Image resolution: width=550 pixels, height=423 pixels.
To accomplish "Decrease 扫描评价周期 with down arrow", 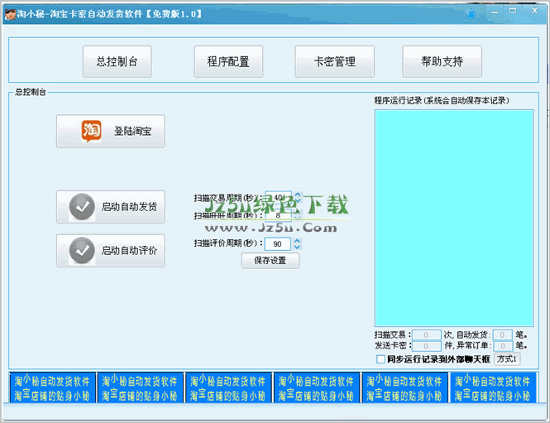I will [x=297, y=248].
